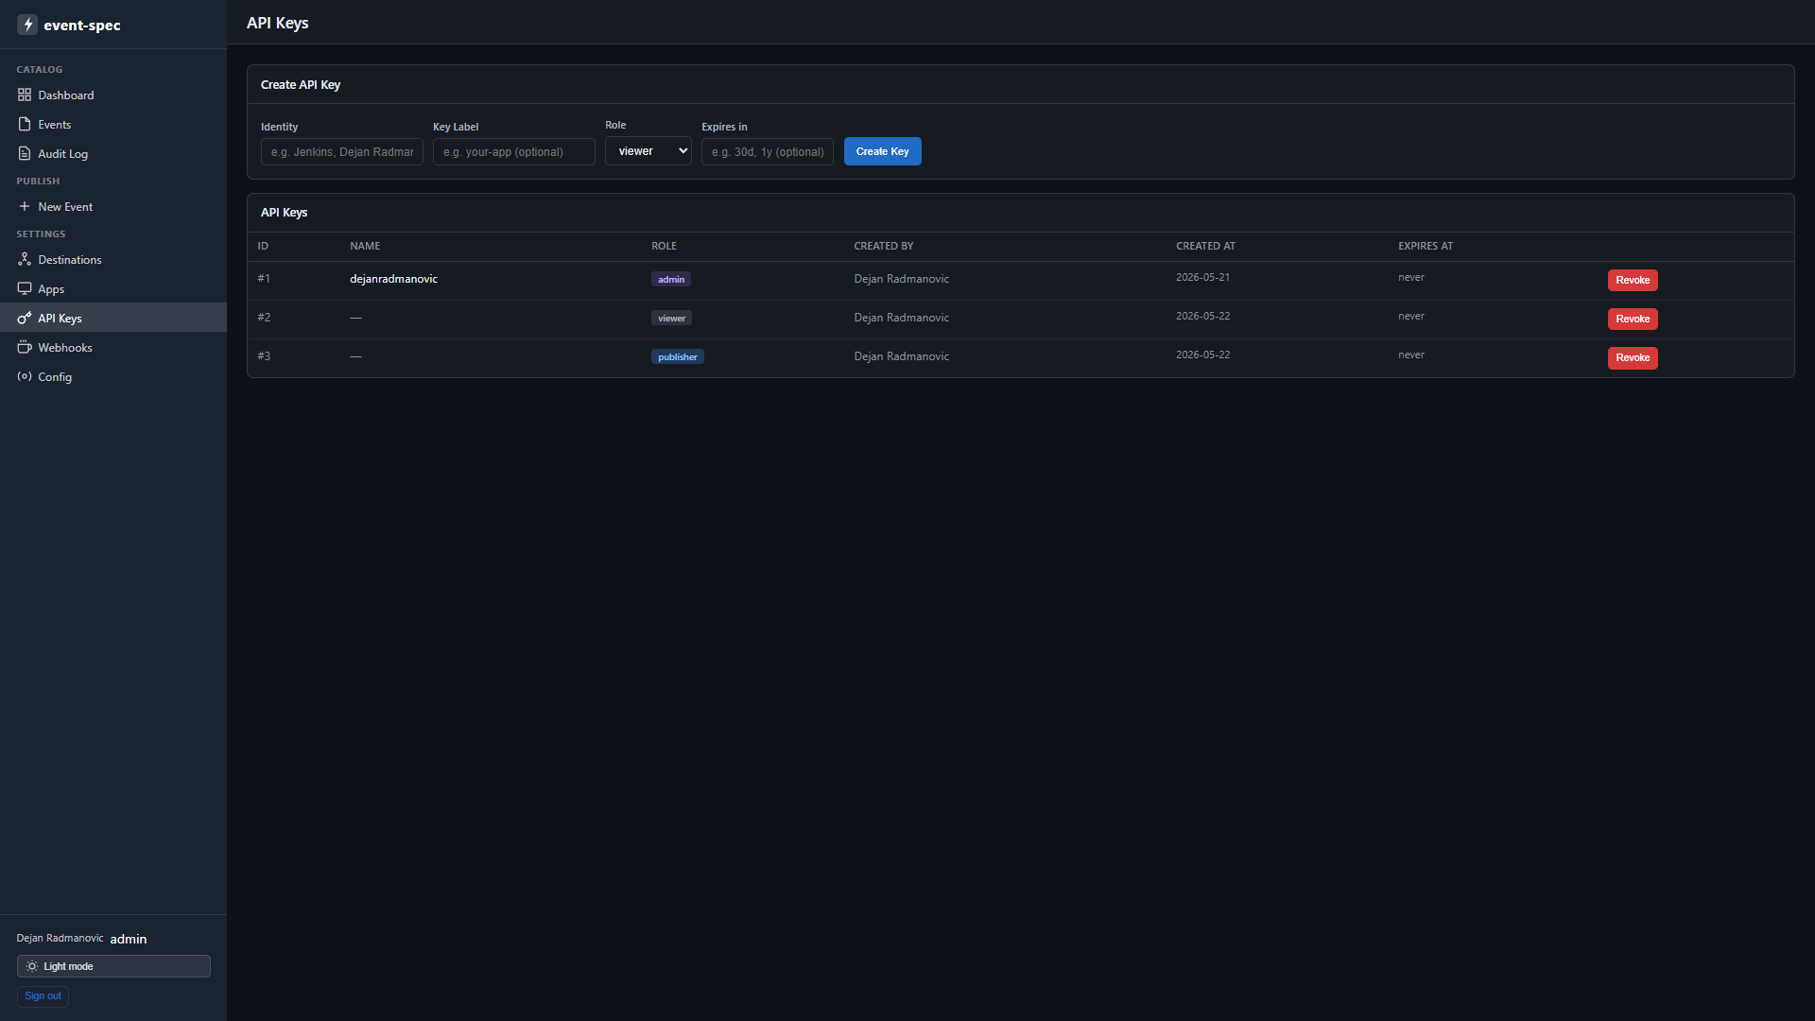Click the ROLE column header
Image resolution: width=1815 pixels, height=1021 pixels.
point(664,246)
